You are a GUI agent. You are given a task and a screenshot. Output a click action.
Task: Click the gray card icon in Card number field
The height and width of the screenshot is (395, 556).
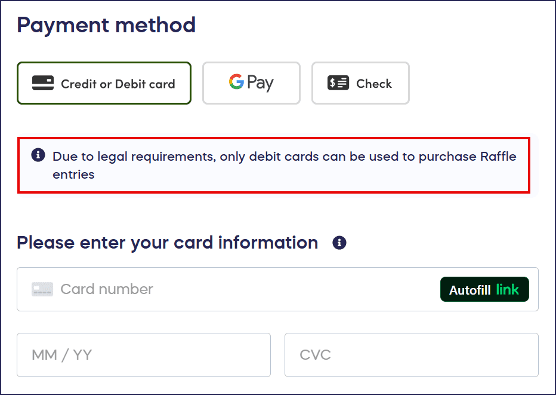click(x=42, y=289)
